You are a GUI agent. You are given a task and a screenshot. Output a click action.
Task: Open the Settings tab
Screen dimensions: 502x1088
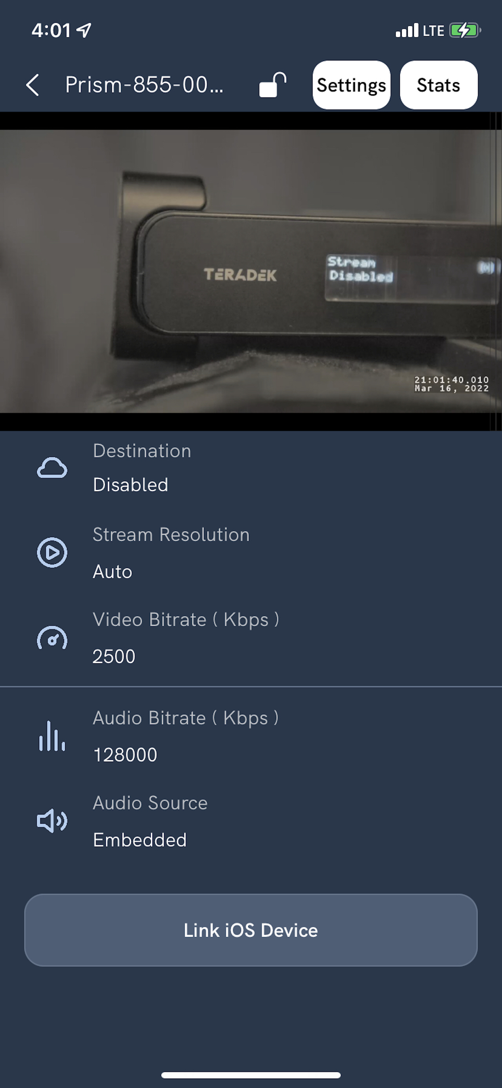351,85
